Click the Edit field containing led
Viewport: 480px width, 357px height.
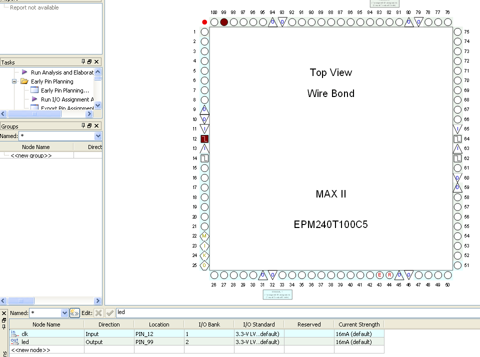point(298,312)
